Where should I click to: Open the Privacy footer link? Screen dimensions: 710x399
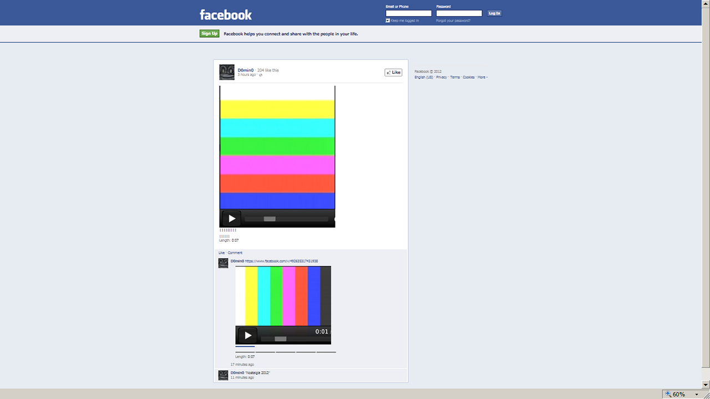[441, 78]
